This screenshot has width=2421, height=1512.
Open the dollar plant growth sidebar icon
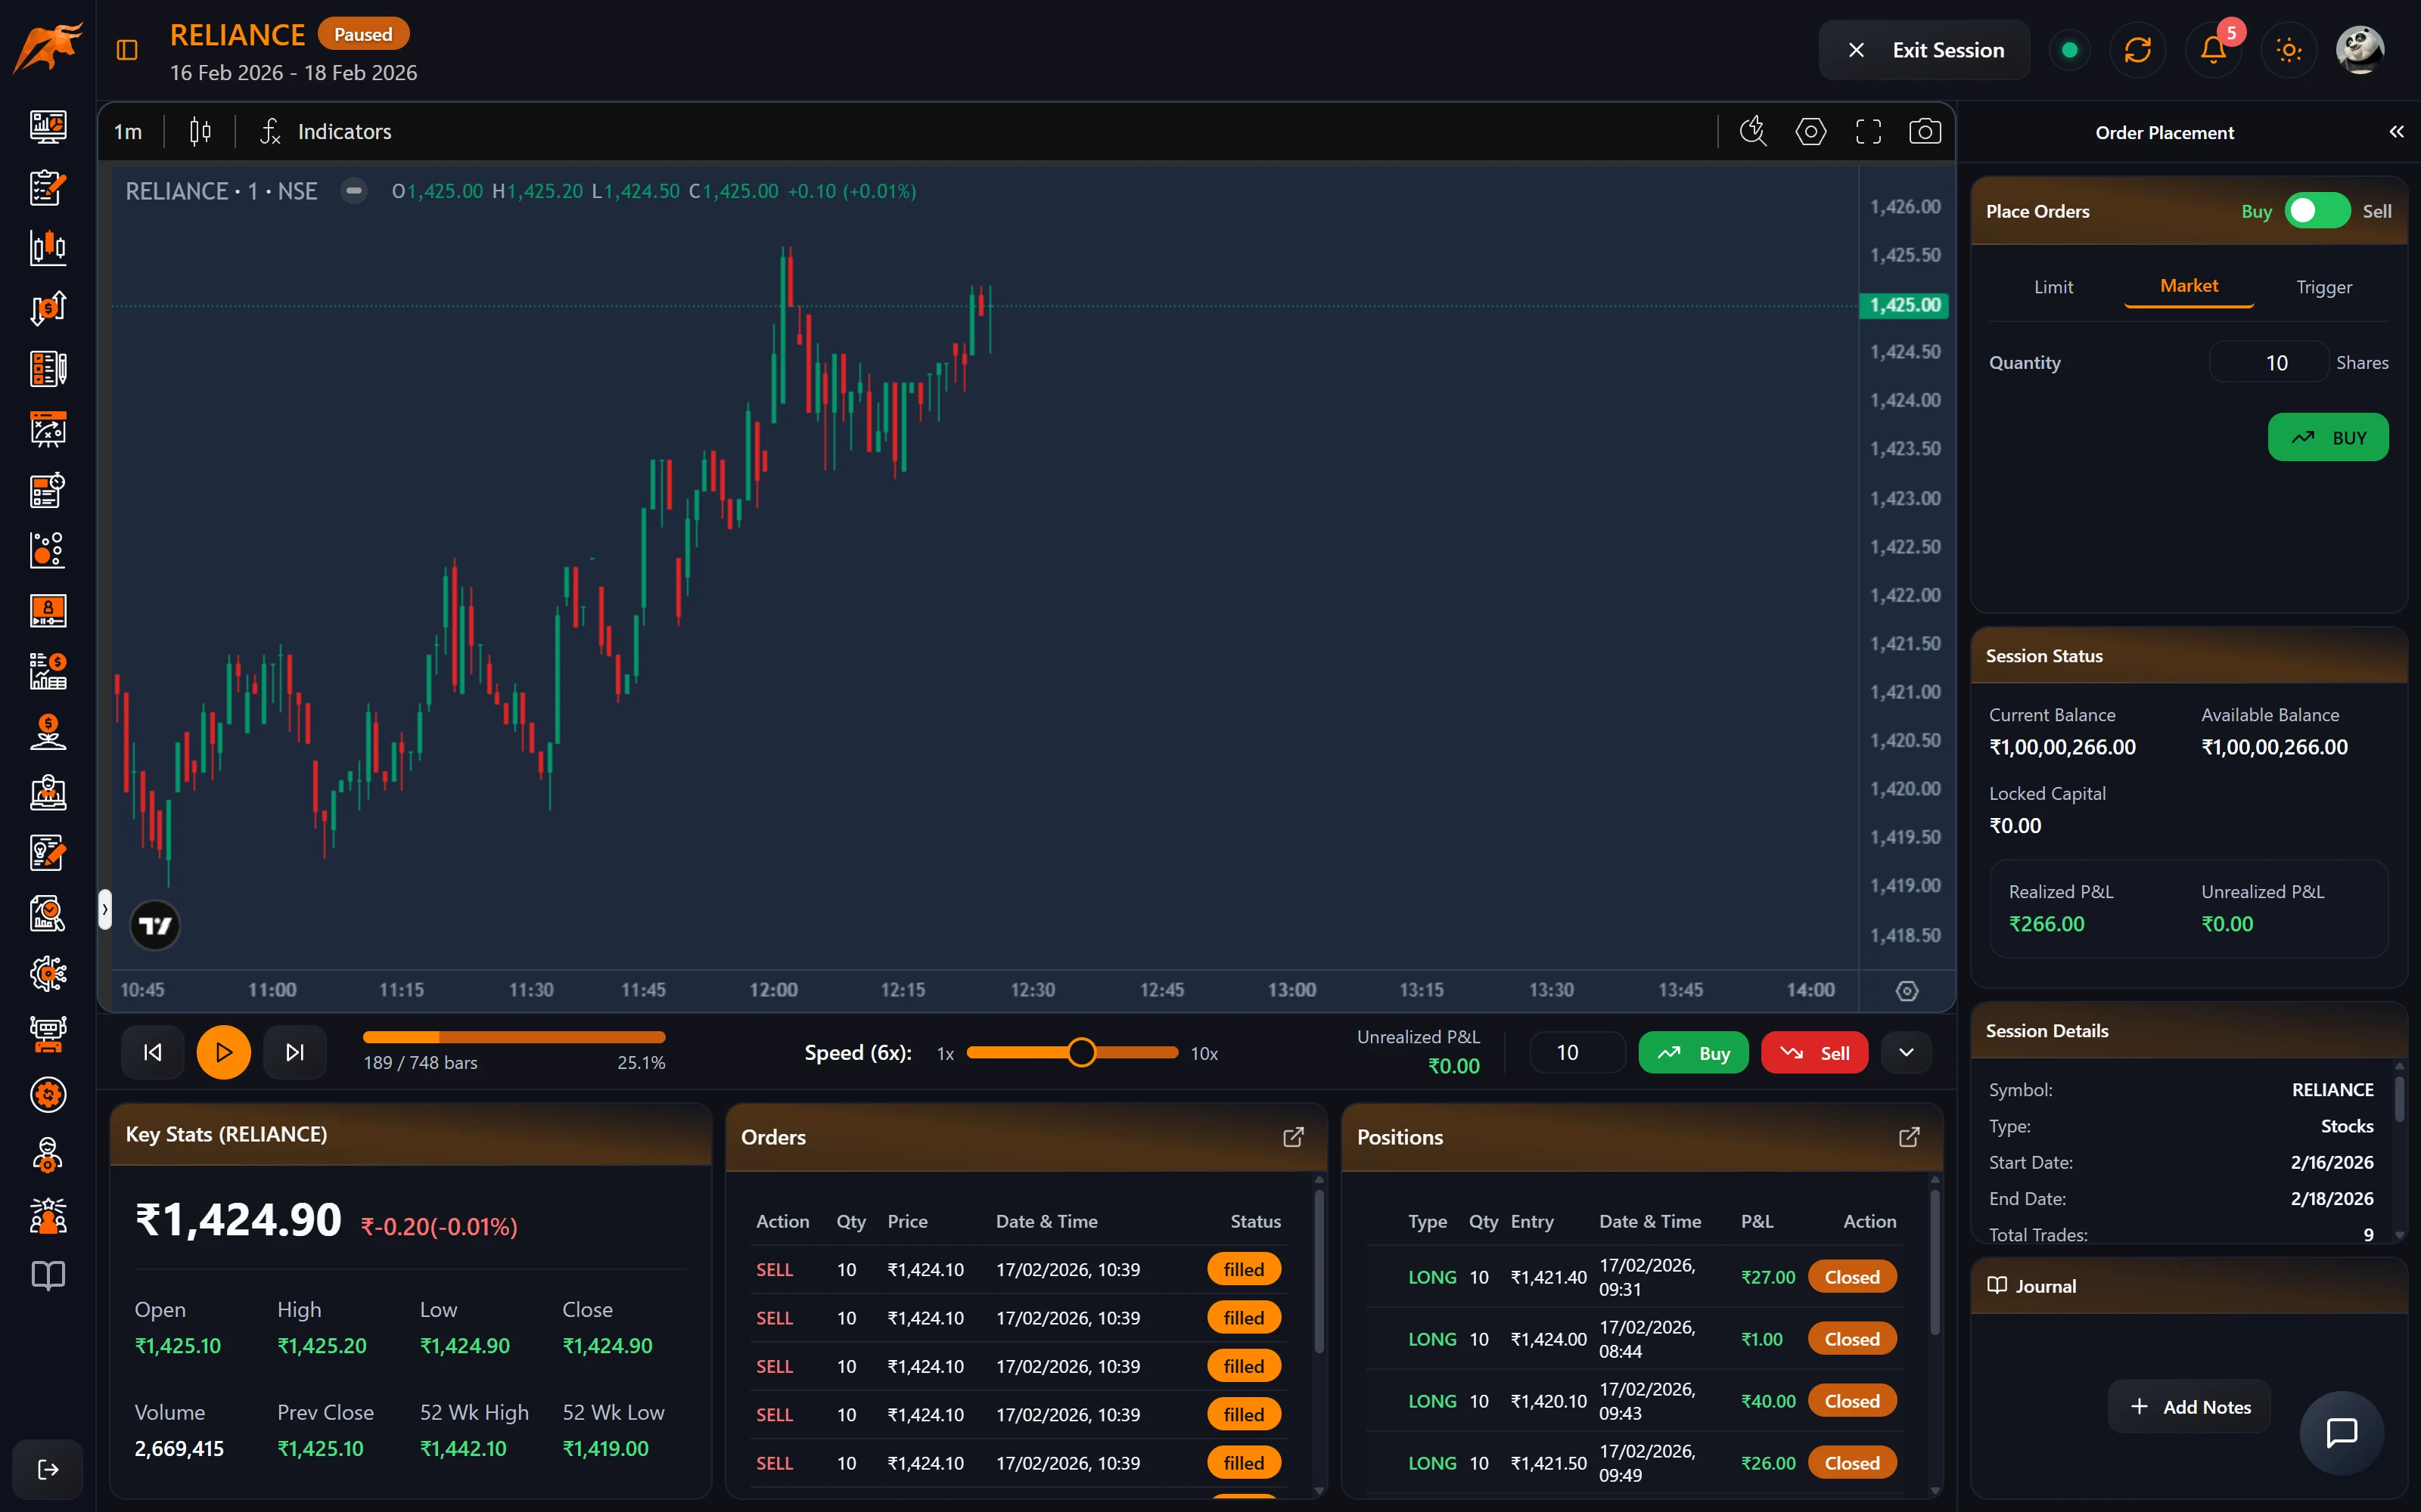point(48,732)
